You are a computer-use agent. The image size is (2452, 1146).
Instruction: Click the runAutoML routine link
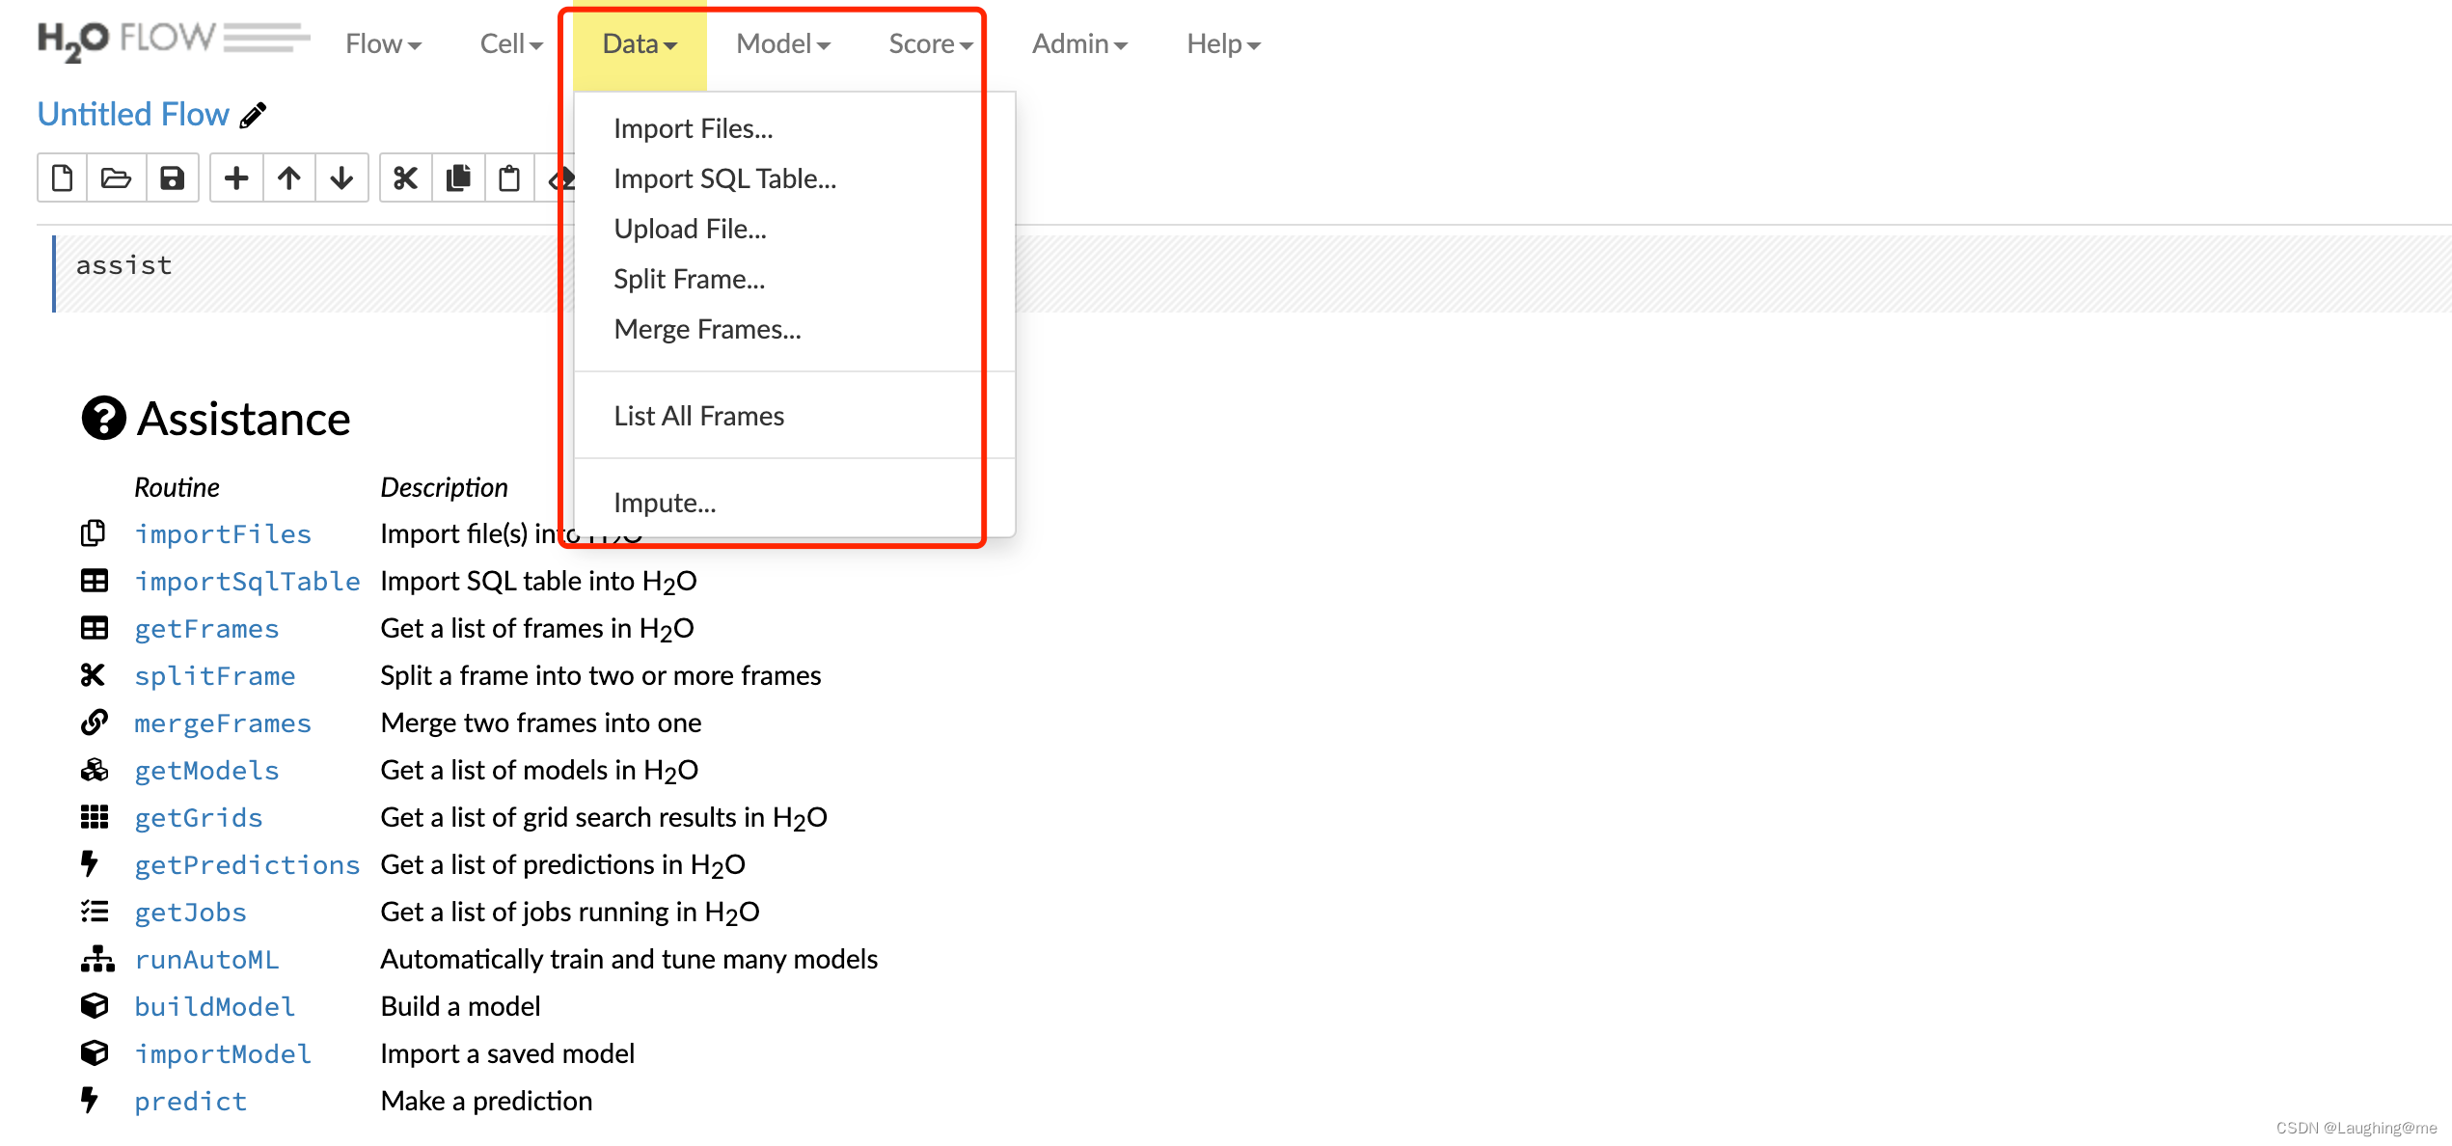click(x=206, y=960)
